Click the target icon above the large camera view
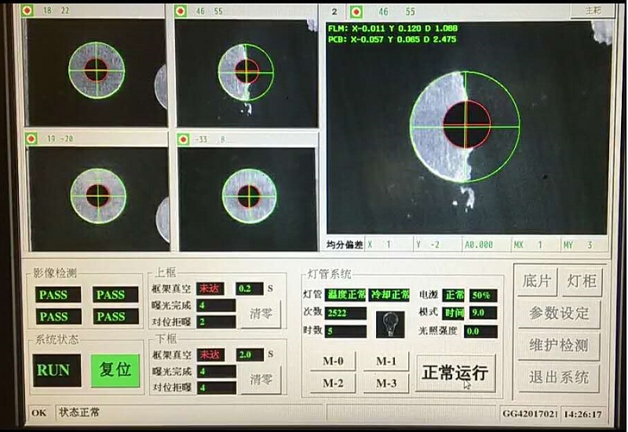628x432 pixels. pos(356,12)
